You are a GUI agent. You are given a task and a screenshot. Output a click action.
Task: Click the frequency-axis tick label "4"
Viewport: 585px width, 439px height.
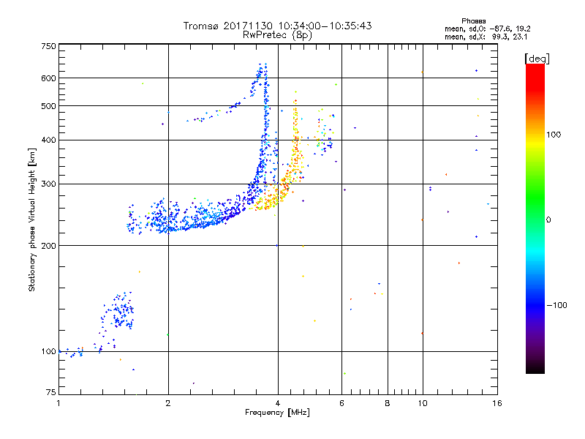click(278, 403)
